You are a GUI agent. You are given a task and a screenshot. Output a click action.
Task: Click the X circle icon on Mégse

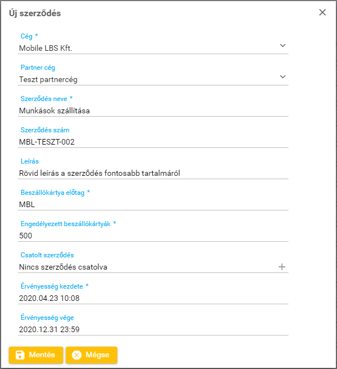77,355
